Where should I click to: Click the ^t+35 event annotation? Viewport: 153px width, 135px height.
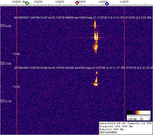pos(16,87)
